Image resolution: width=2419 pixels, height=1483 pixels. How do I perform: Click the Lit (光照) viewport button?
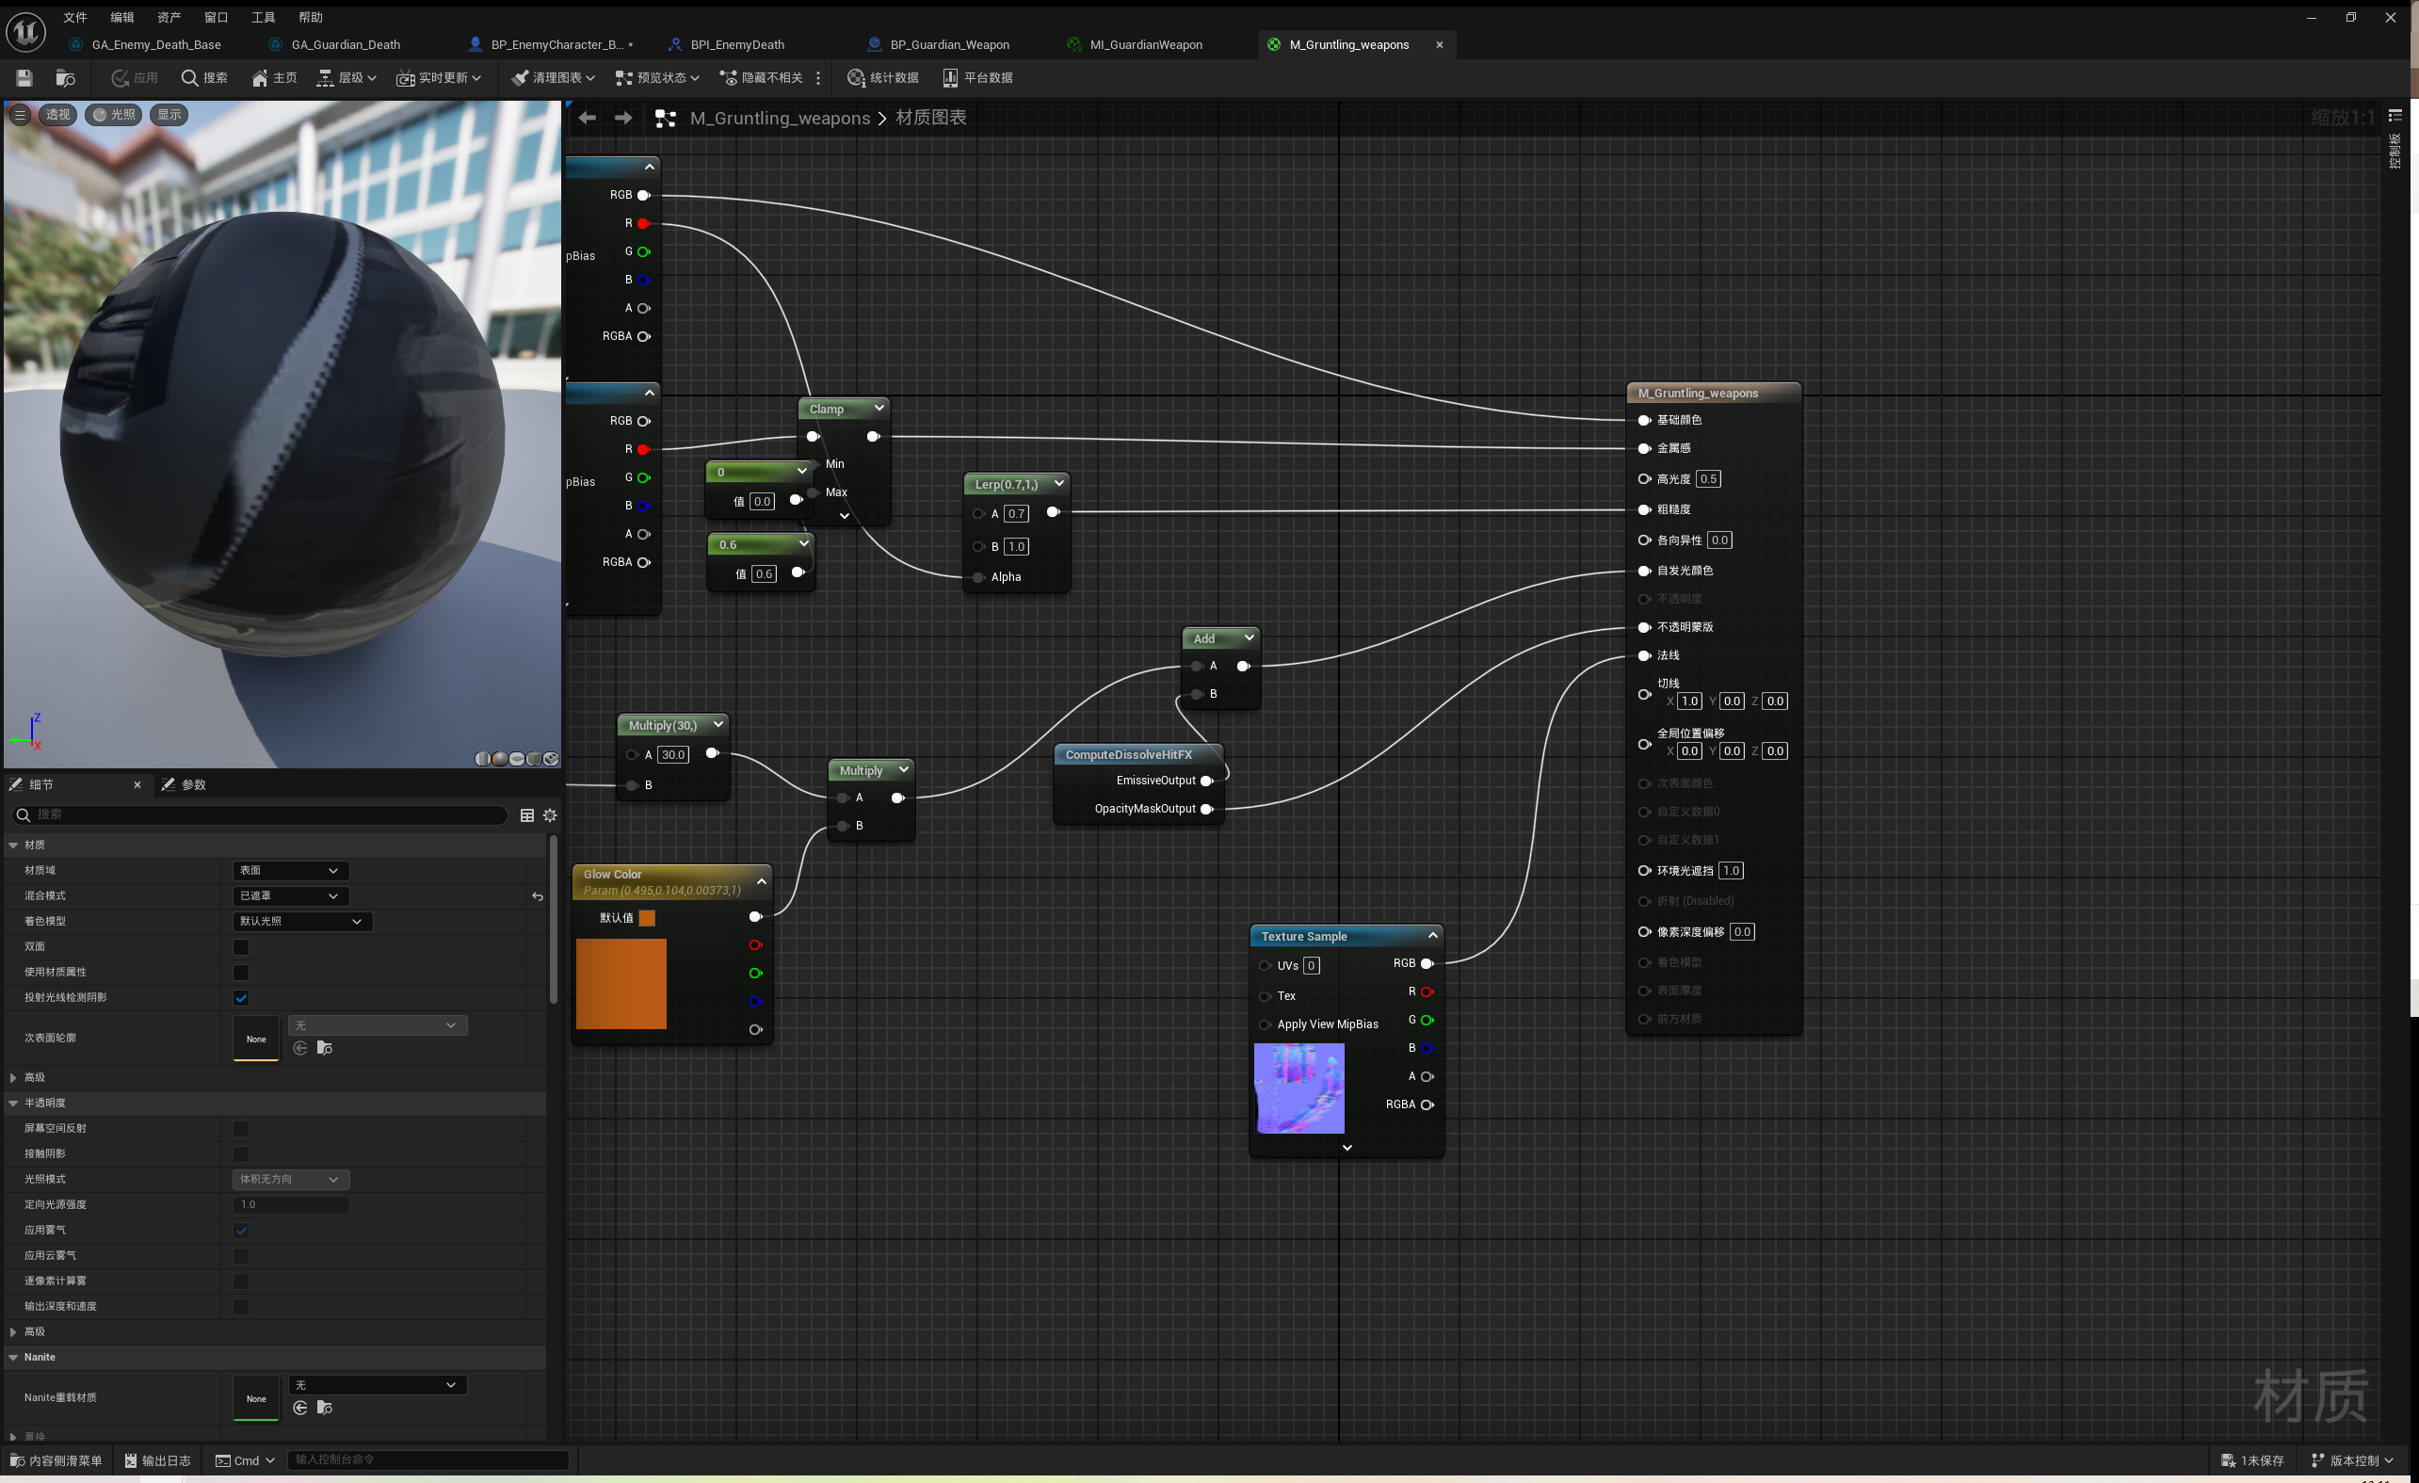coord(114,115)
